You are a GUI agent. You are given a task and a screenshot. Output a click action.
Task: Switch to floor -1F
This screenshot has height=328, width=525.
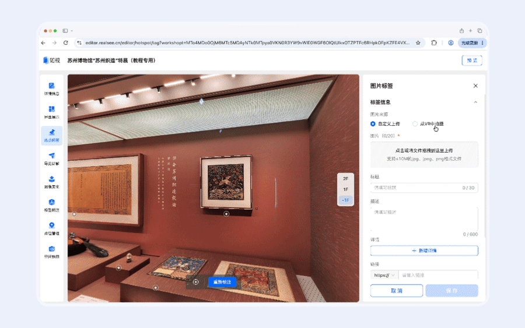345,200
